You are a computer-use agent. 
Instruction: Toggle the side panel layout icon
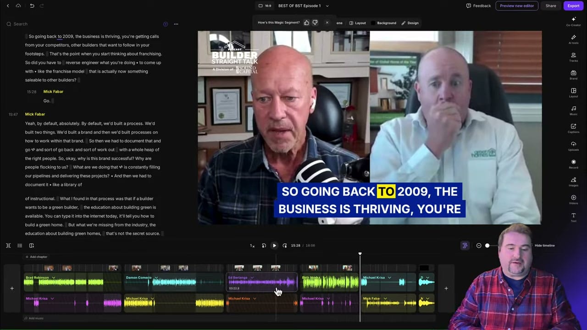tap(31, 246)
